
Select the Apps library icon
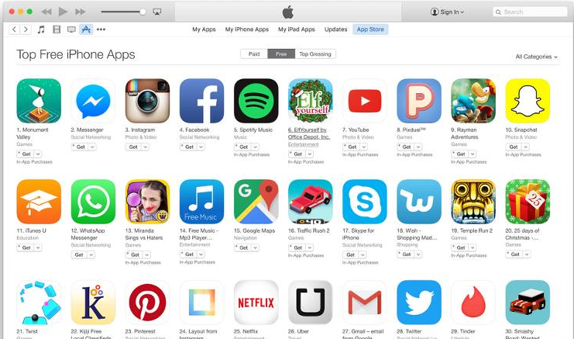[86, 29]
